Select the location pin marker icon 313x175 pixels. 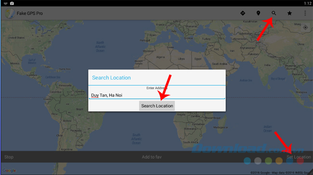[258, 13]
